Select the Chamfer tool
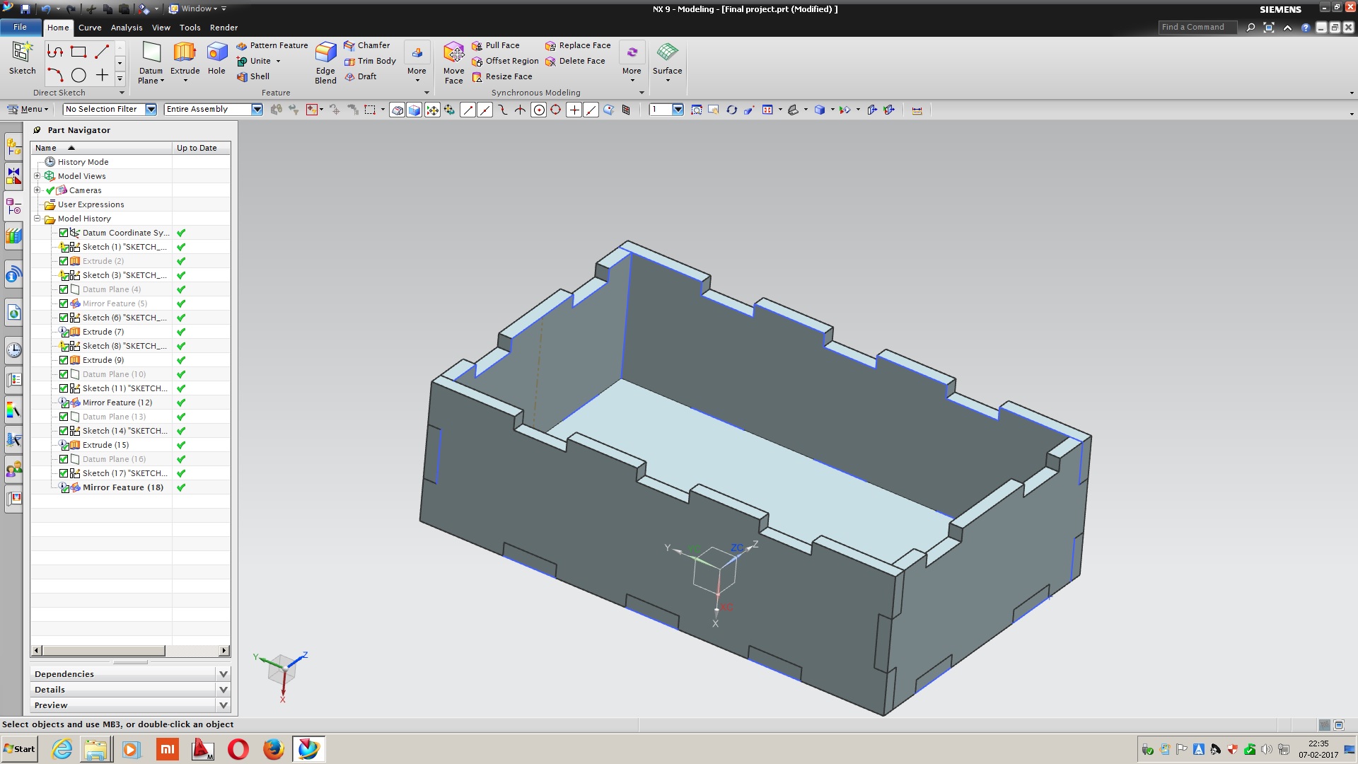Viewport: 1358px width, 764px height. (366, 45)
